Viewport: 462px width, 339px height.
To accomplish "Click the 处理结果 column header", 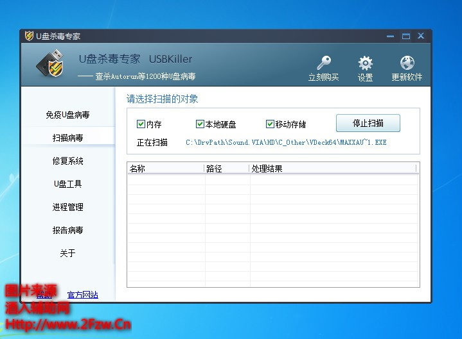I will coord(333,169).
